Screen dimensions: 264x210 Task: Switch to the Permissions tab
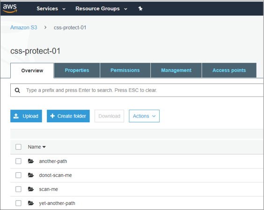pyautogui.click(x=125, y=70)
